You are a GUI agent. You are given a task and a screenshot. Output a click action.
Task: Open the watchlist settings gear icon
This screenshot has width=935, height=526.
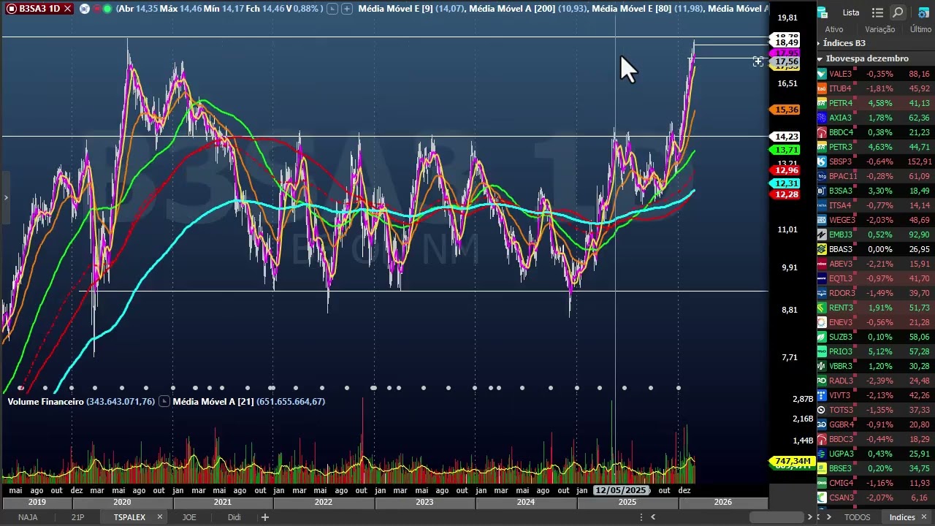tap(923, 12)
